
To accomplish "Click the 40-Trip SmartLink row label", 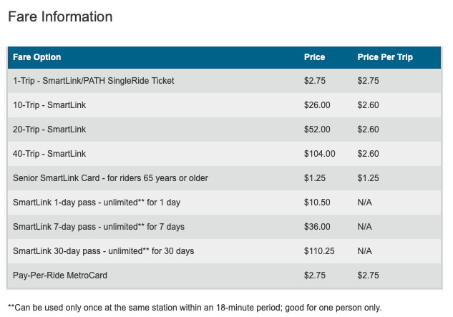I will 49,154.
